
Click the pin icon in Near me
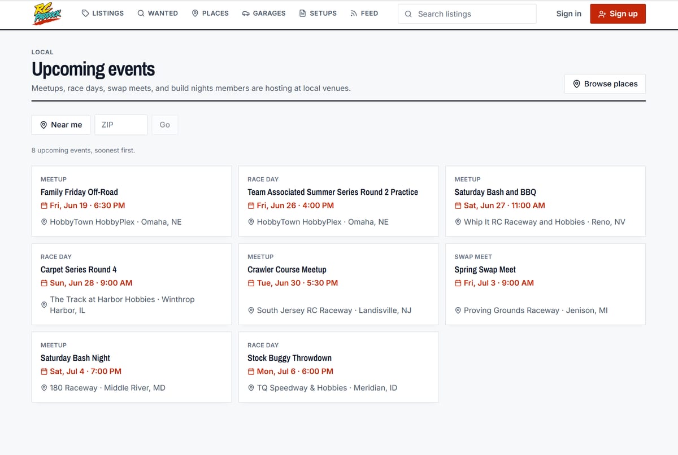click(x=44, y=125)
